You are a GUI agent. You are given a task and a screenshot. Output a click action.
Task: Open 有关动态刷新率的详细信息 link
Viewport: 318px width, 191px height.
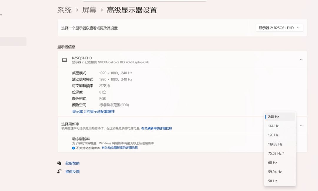tap(120, 148)
